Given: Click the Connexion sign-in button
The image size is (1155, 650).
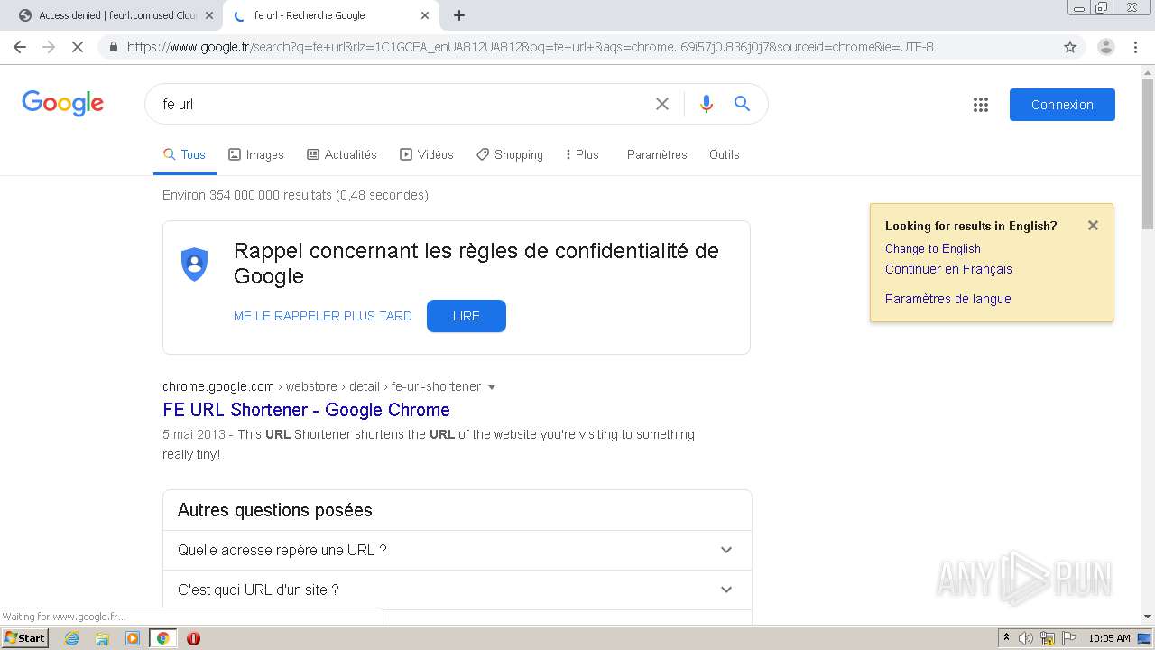Looking at the screenshot, I should [x=1062, y=105].
